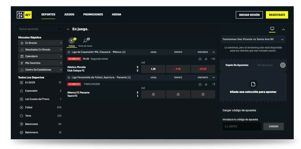The width and height of the screenshot is (301, 149).
Task: Click locked visitante odds for Alianza FC Panama
Action: tap(203, 94)
